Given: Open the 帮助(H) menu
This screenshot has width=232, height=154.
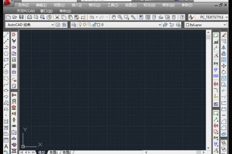Looking at the screenshot, I should (x=65, y=11).
